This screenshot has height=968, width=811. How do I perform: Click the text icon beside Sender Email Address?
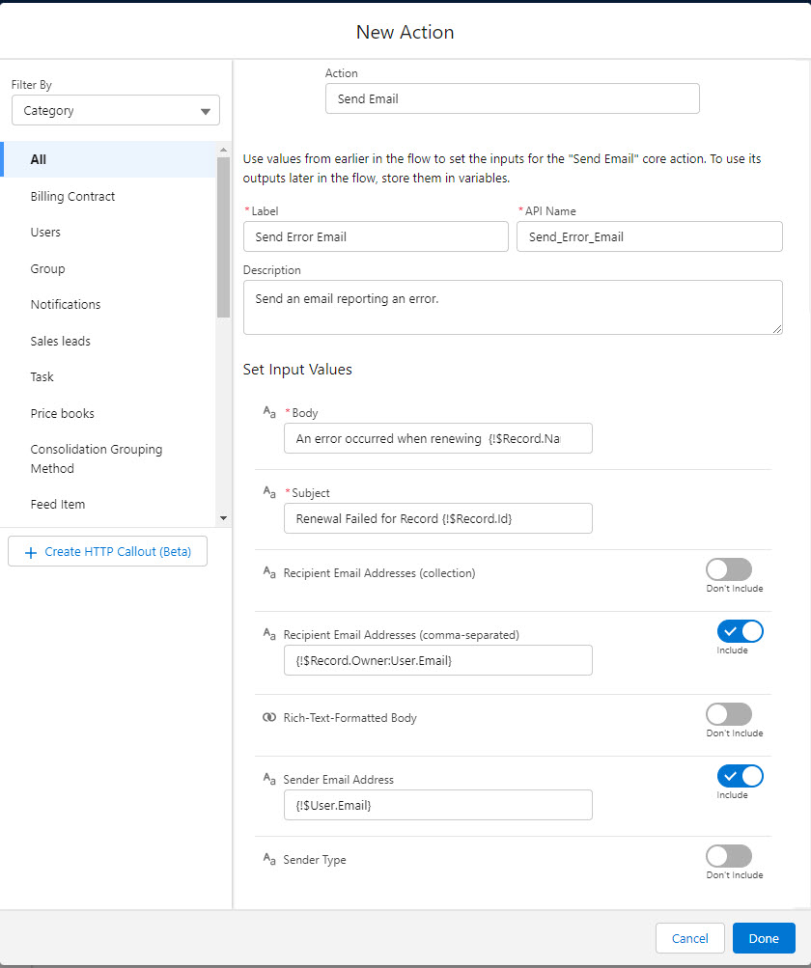pos(269,779)
